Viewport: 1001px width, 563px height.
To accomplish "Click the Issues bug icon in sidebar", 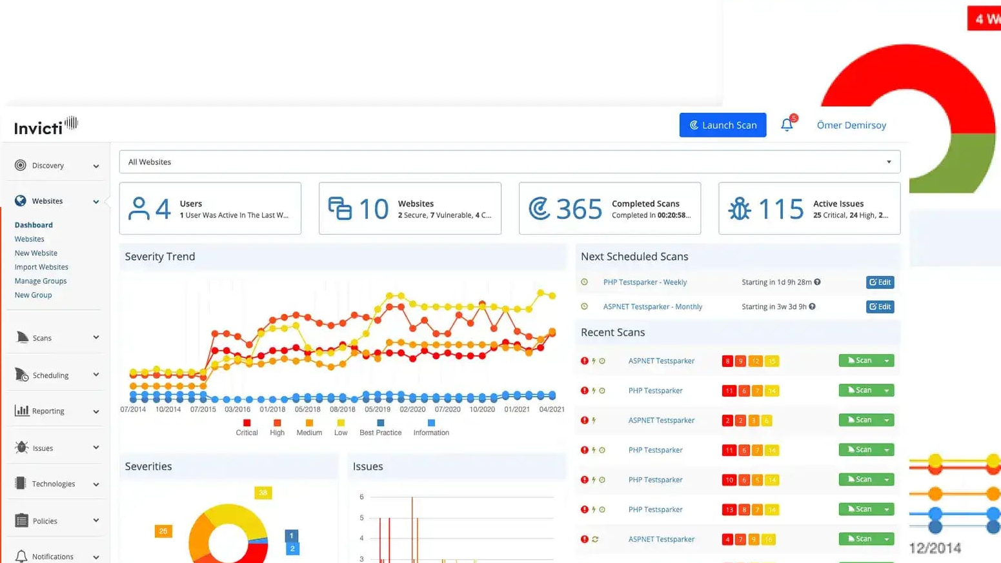I will [21, 447].
